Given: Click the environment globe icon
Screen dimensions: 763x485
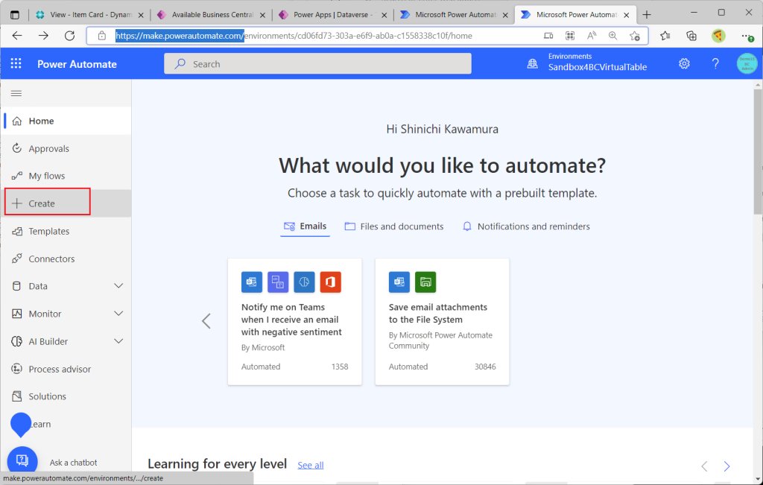Looking at the screenshot, I should pos(532,64).
